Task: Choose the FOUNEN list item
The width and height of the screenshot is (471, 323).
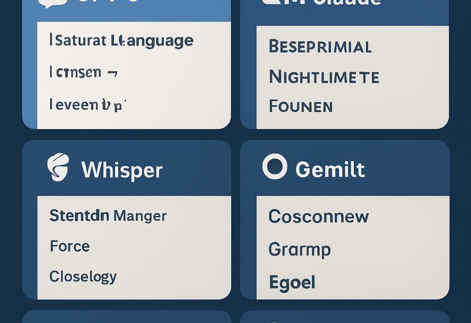Action: pyautogui.click(x=301, y=107)
